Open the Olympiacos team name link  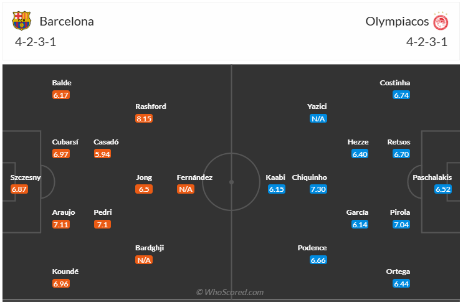[398, 21]
